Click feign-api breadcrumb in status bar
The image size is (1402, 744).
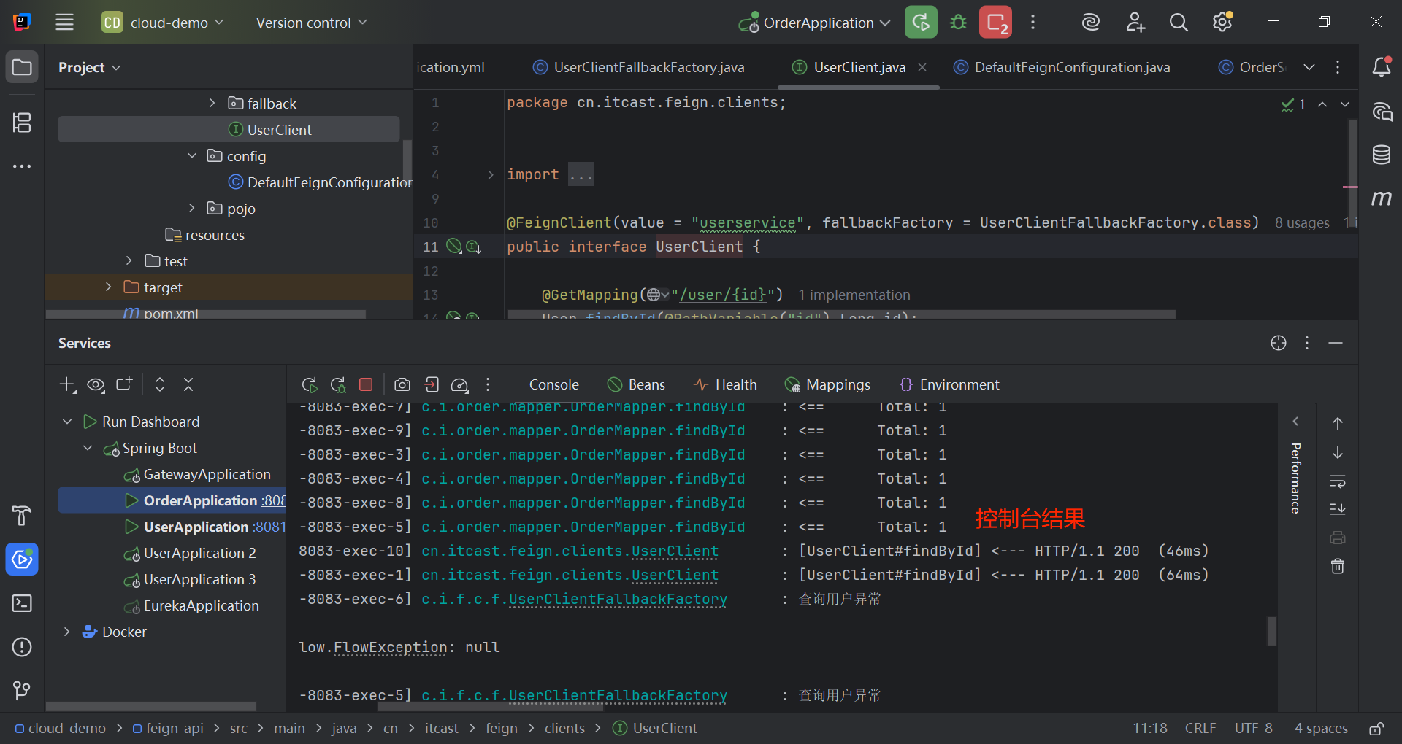coord(168,728)
